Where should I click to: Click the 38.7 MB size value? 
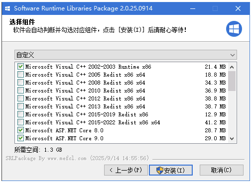point(215,106)
